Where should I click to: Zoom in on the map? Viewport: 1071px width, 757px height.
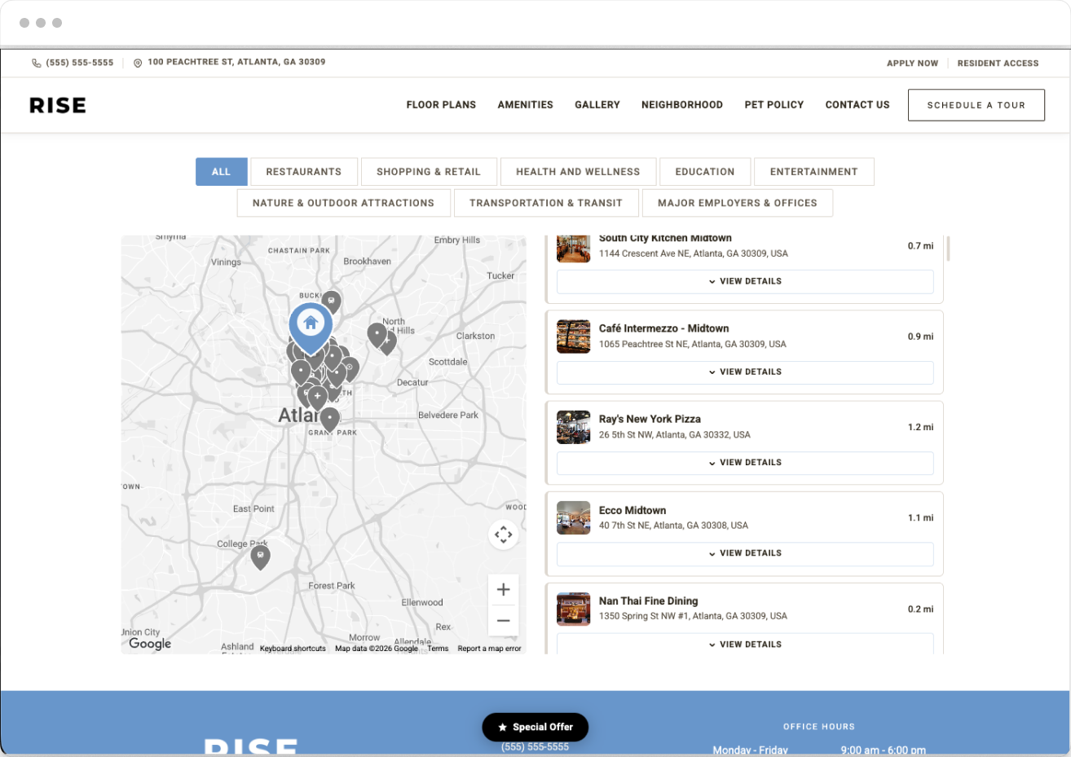(503, 589)
